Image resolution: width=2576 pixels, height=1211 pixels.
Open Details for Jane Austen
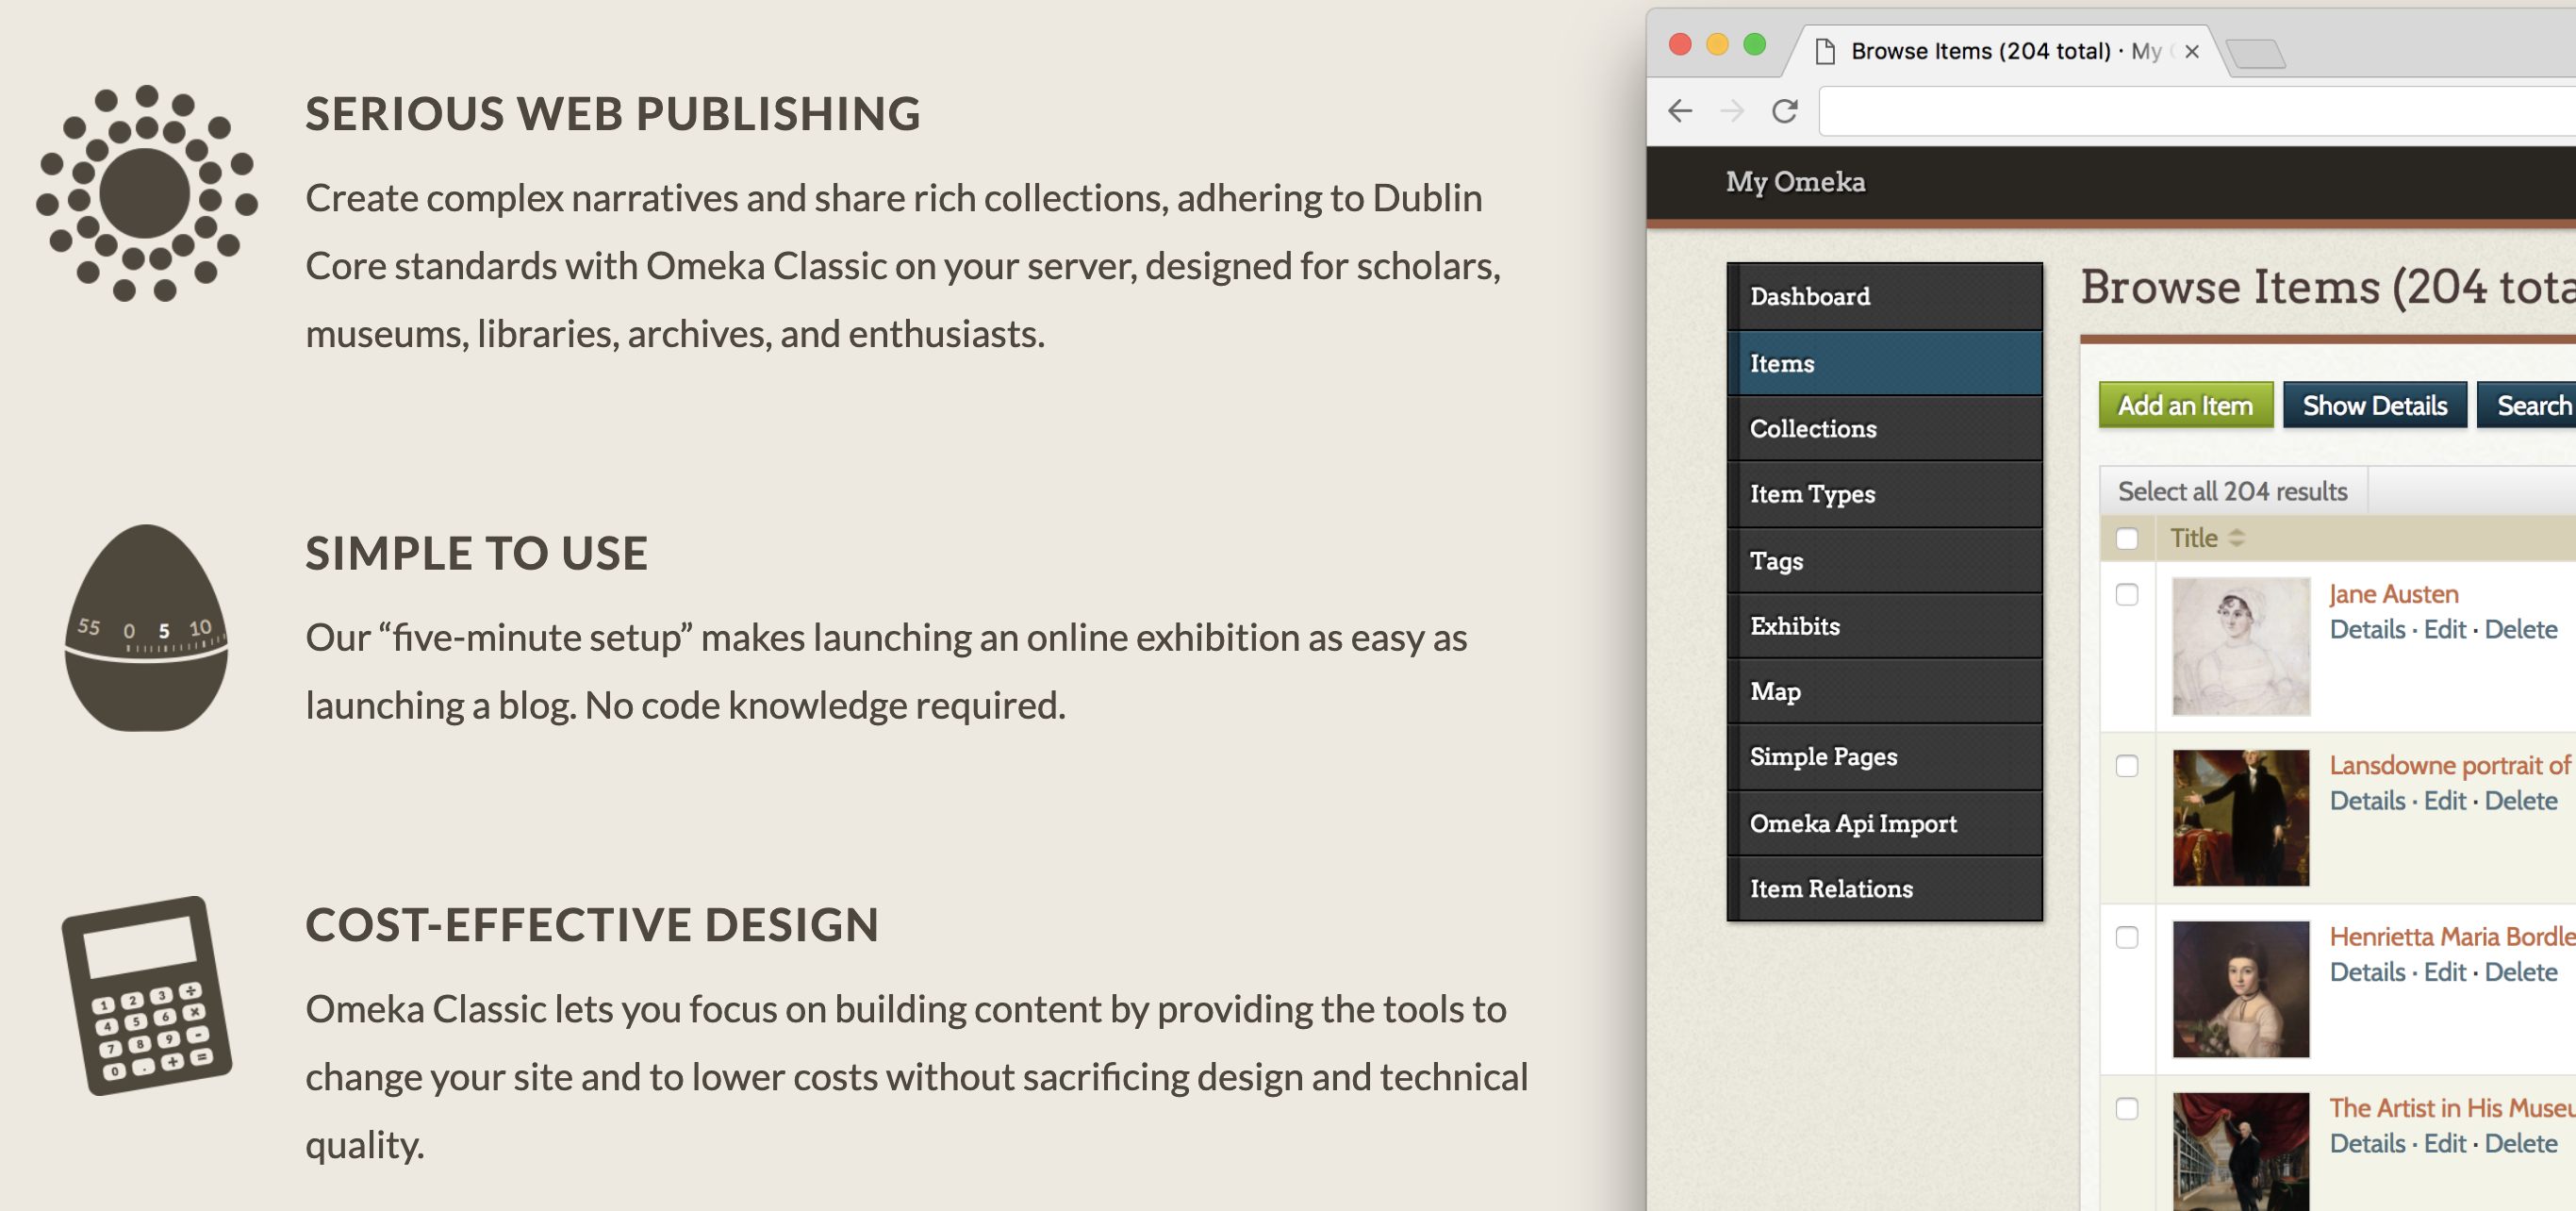pos(2367,629)
